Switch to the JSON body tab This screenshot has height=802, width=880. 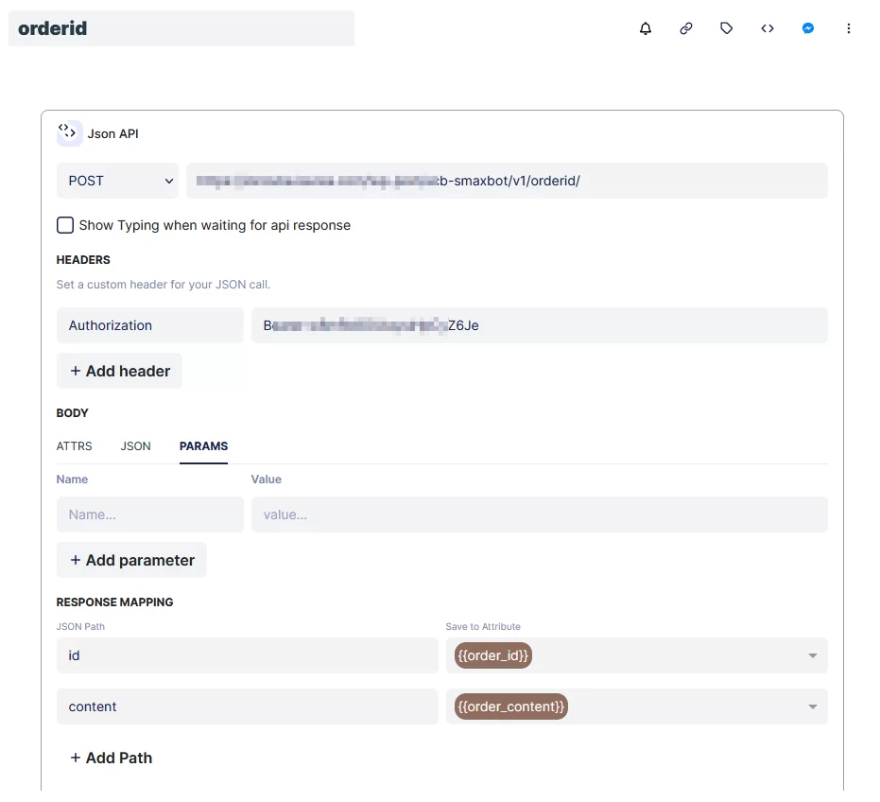[136, 446]
